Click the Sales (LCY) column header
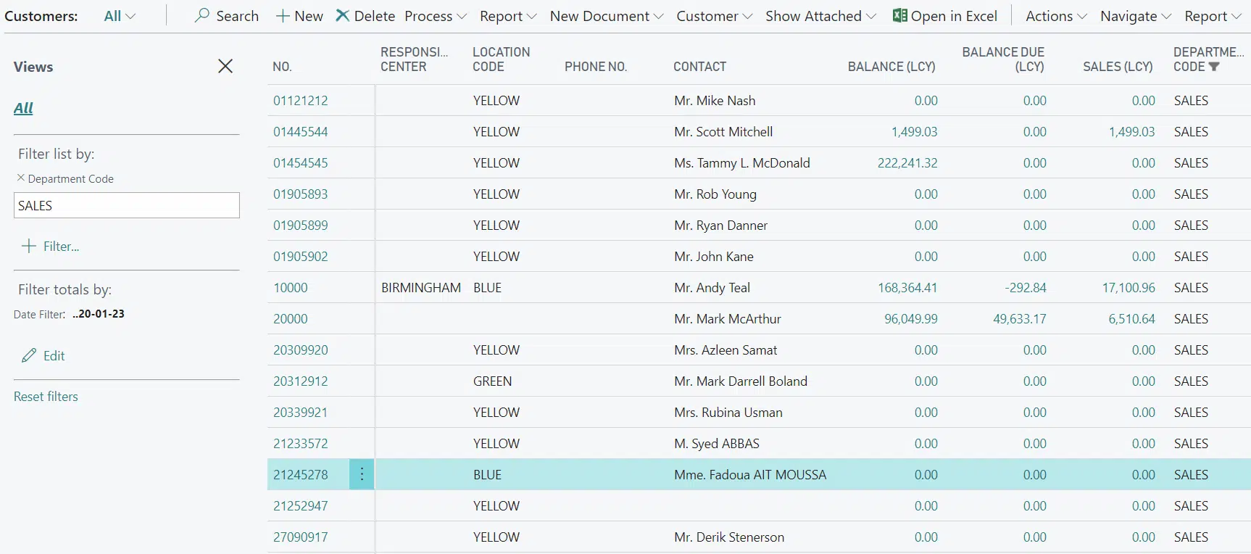The image size is (1251, 554). pos(1118,67)
